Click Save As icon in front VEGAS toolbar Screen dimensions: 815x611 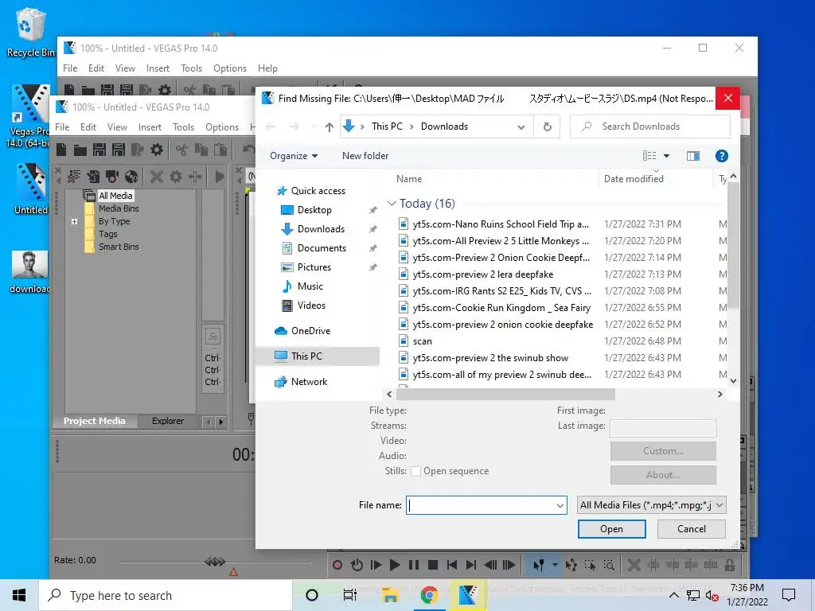(x=119, y=150)
